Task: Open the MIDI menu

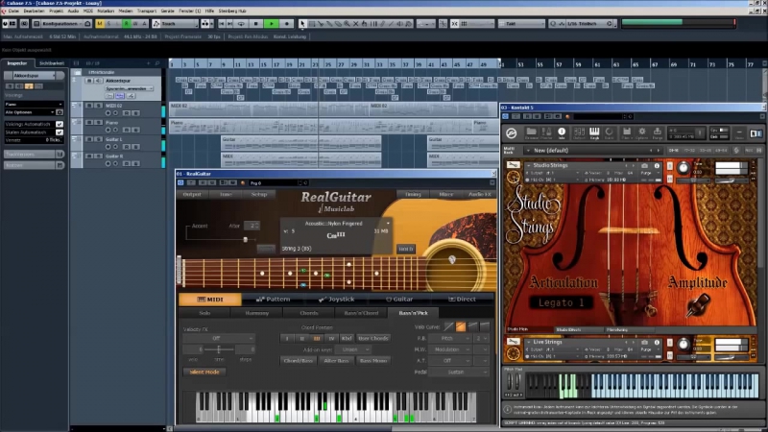Action: [88, 11]
